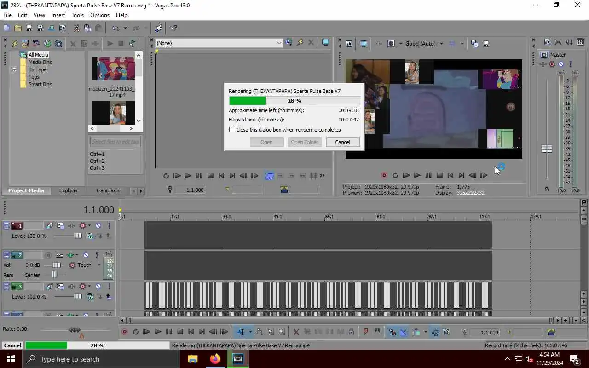Open the Tools menu

pyautogui.click(x=77, y=15)
